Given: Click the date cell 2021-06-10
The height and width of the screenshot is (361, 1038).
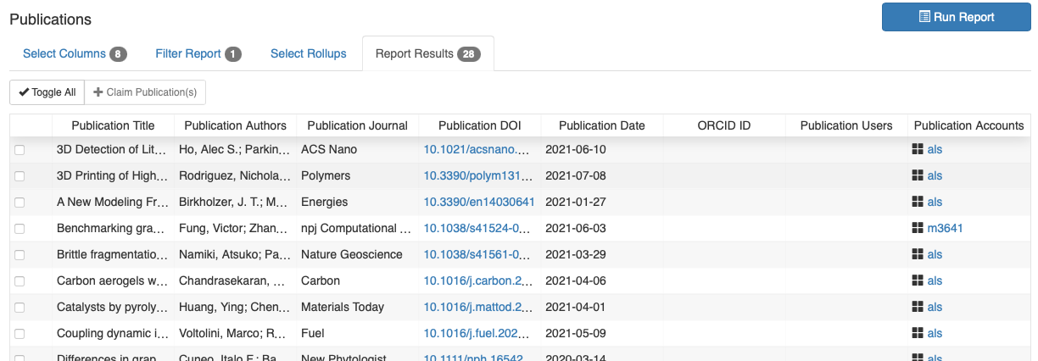Looking at the screenshot, I should tap(602, 149).
